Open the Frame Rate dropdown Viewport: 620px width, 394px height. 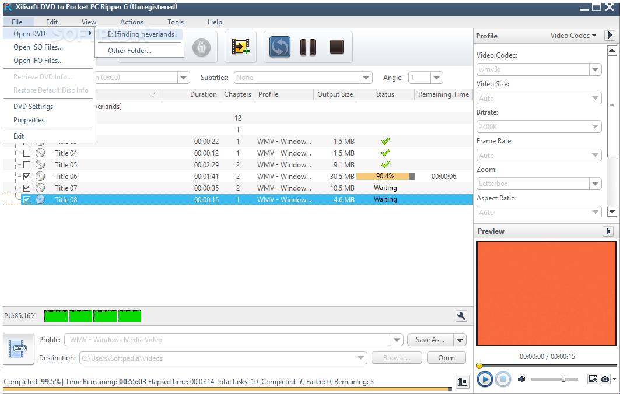click(x=595, y=155)
